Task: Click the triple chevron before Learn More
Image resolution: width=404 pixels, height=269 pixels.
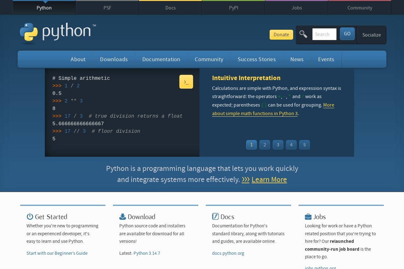Action: (x=246, y=179)
